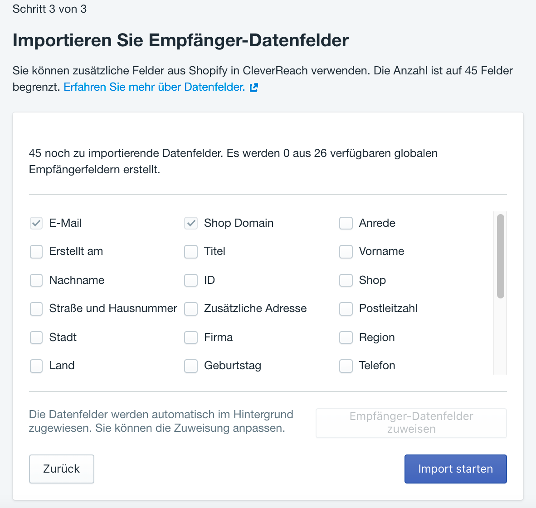The image size is (536, 508).
Task: Enable the Anrede checkbox
Action: [x=346, y=223]
